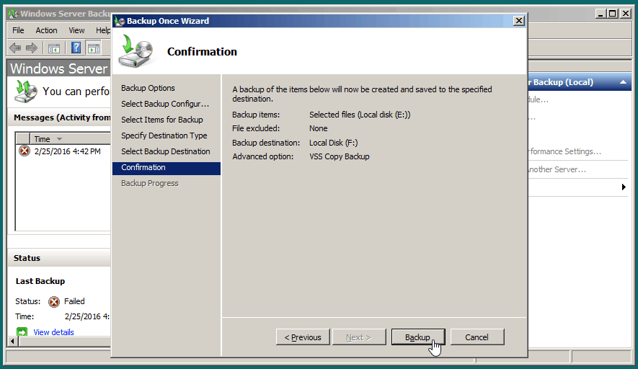Viewport: 638px width, 369px height.
Task: Select the Select Backup Configuration step
Action: tap(165, 104)
